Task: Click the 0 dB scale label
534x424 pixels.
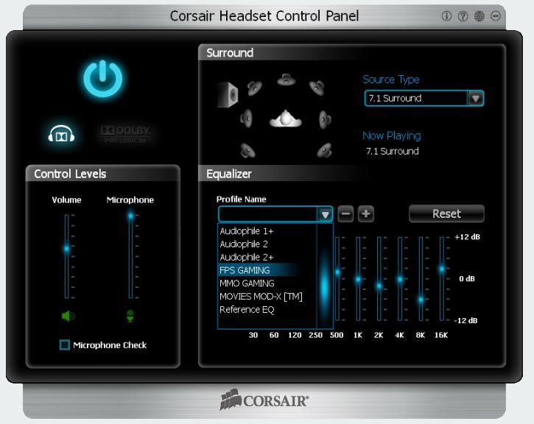Action: pyautogui.click(x=467, y=279)
